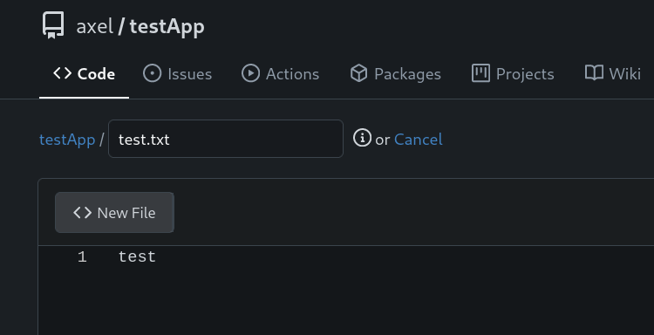Switch to the Actions tab
This screenshot has height=335, width=654.
(x=280, y=73)
